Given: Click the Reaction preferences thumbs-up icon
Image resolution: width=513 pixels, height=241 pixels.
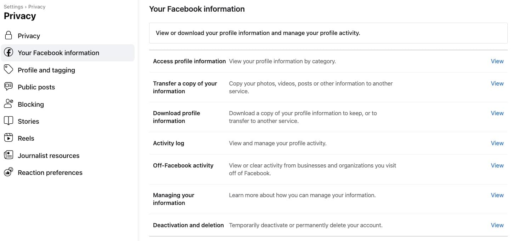Looking at the screenshot, I should tap(9, 172).
